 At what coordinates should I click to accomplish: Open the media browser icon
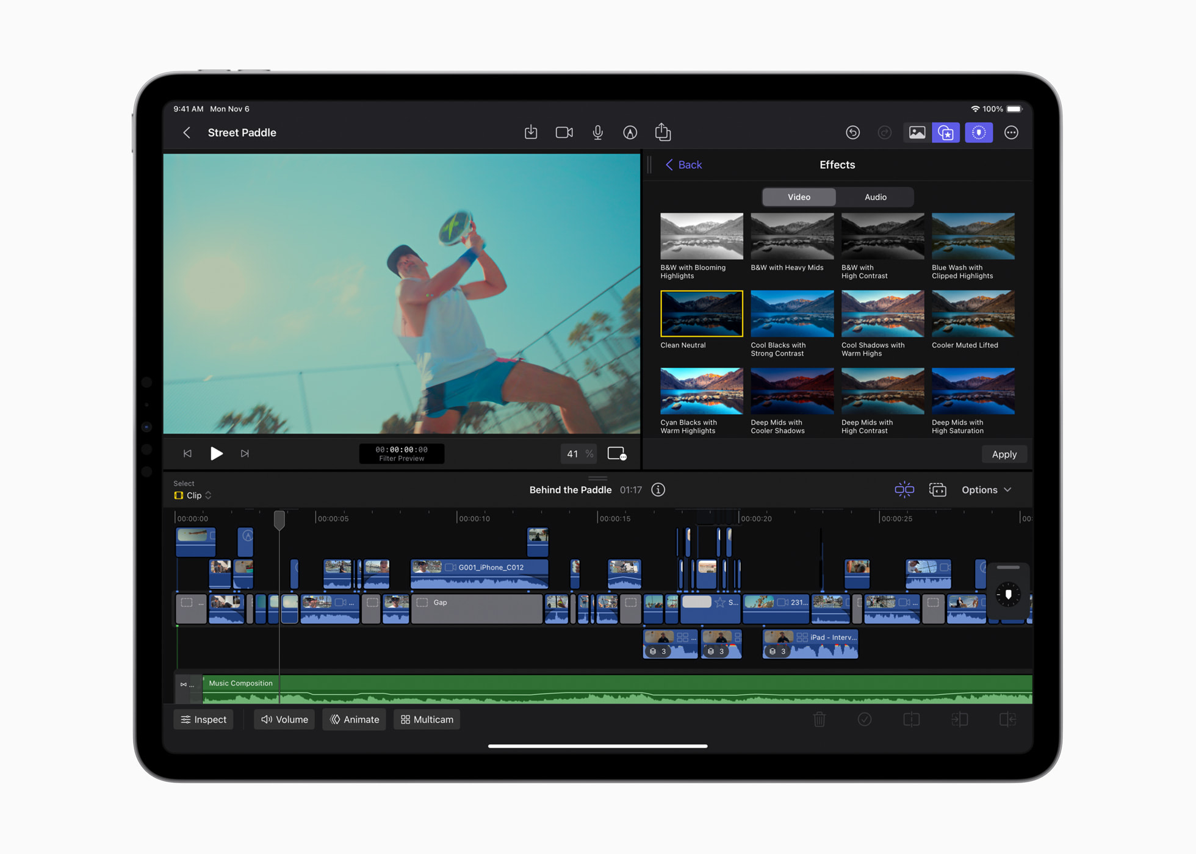tap(917, 132)
